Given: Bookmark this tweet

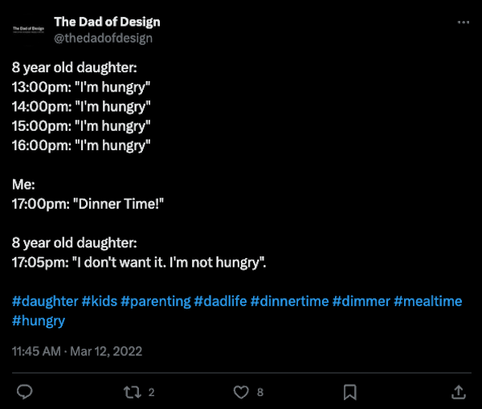Looking at the screenshot, I should pos(350,392).
